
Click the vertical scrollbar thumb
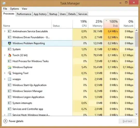click(136, 39)
